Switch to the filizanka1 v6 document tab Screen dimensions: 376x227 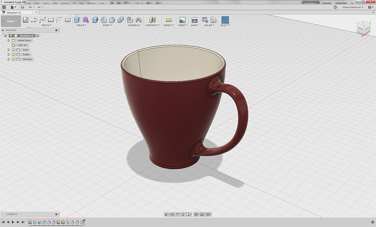14,13
